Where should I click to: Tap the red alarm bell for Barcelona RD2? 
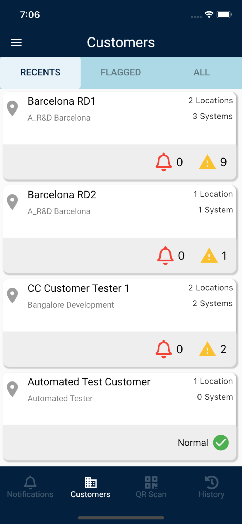pyautogui.click(x=165, y=255)
